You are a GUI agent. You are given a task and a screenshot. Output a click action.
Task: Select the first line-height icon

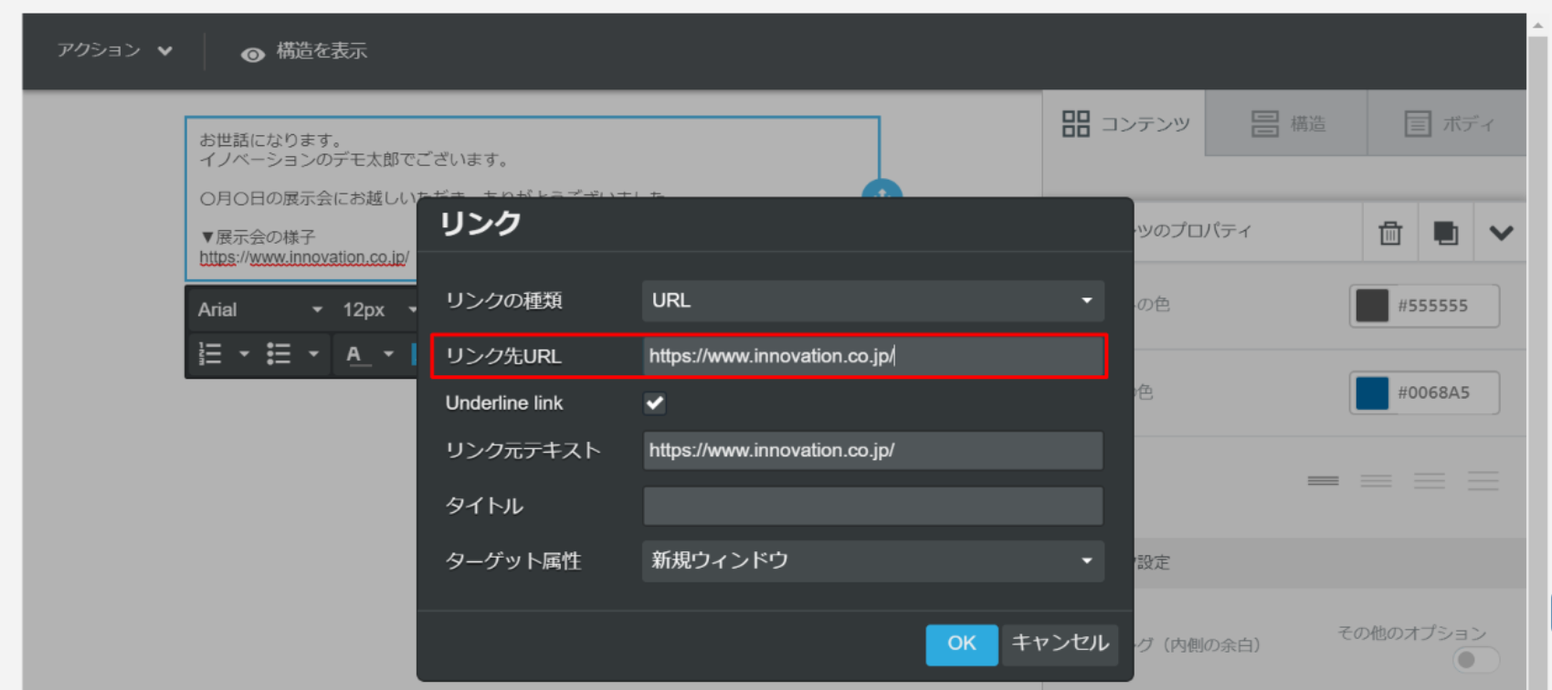point(1322,481)
